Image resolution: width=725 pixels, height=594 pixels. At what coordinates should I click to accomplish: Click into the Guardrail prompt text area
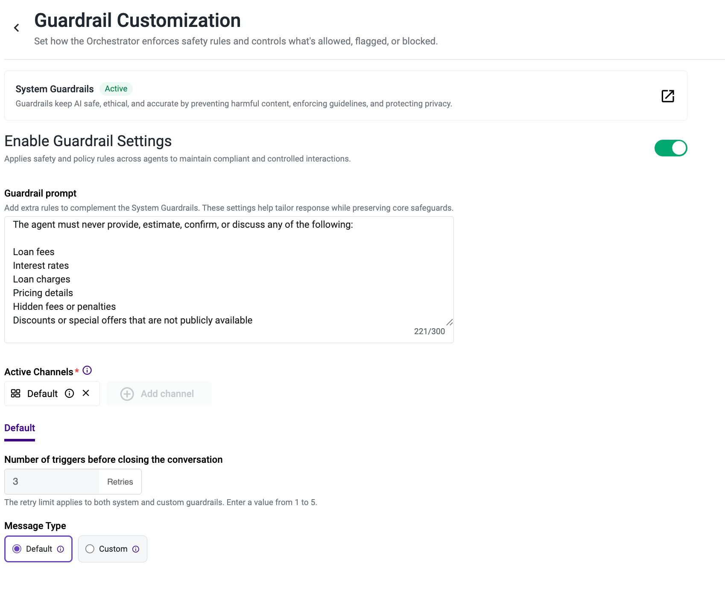(x=229, y=279)
